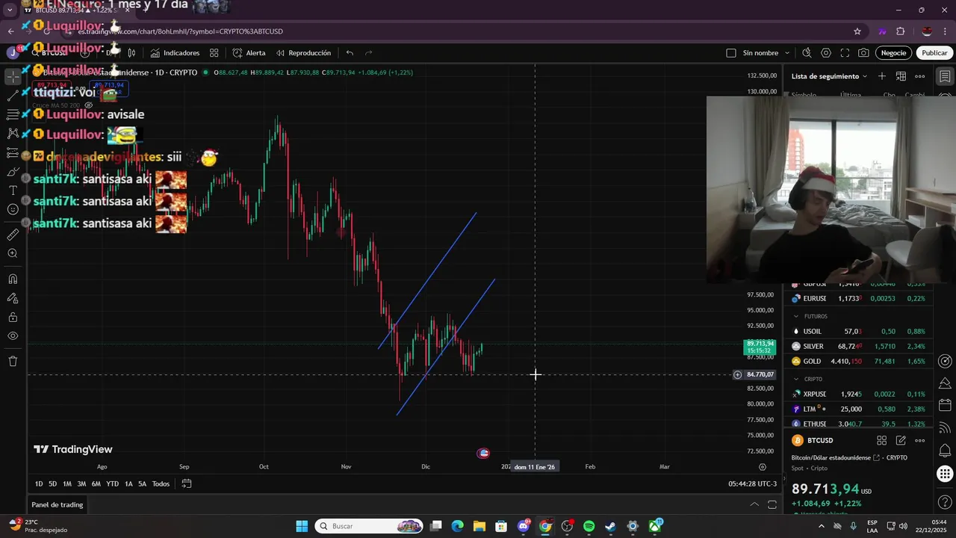This screenshot has height=538, width=956.
Task: Open the calendar icon in right sidebar
Action: point(945,405)
